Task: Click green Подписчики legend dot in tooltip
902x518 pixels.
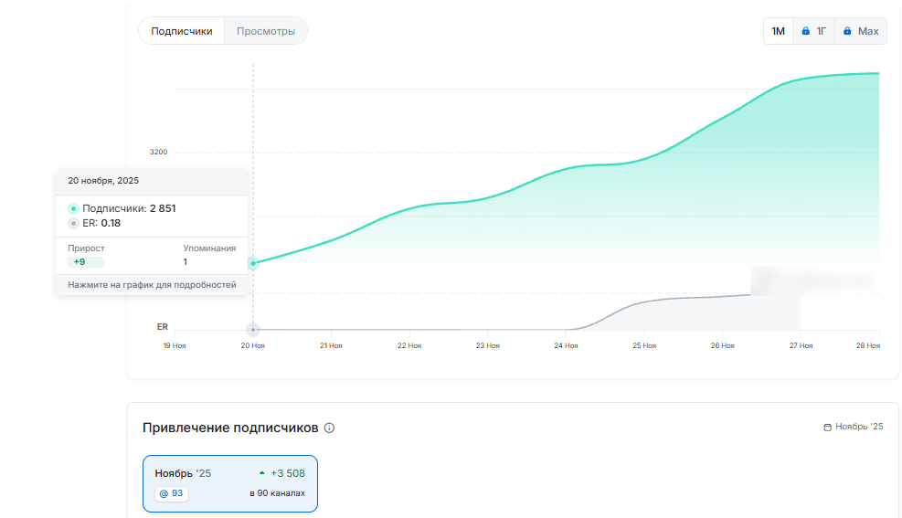Action: tap(74, 208)
